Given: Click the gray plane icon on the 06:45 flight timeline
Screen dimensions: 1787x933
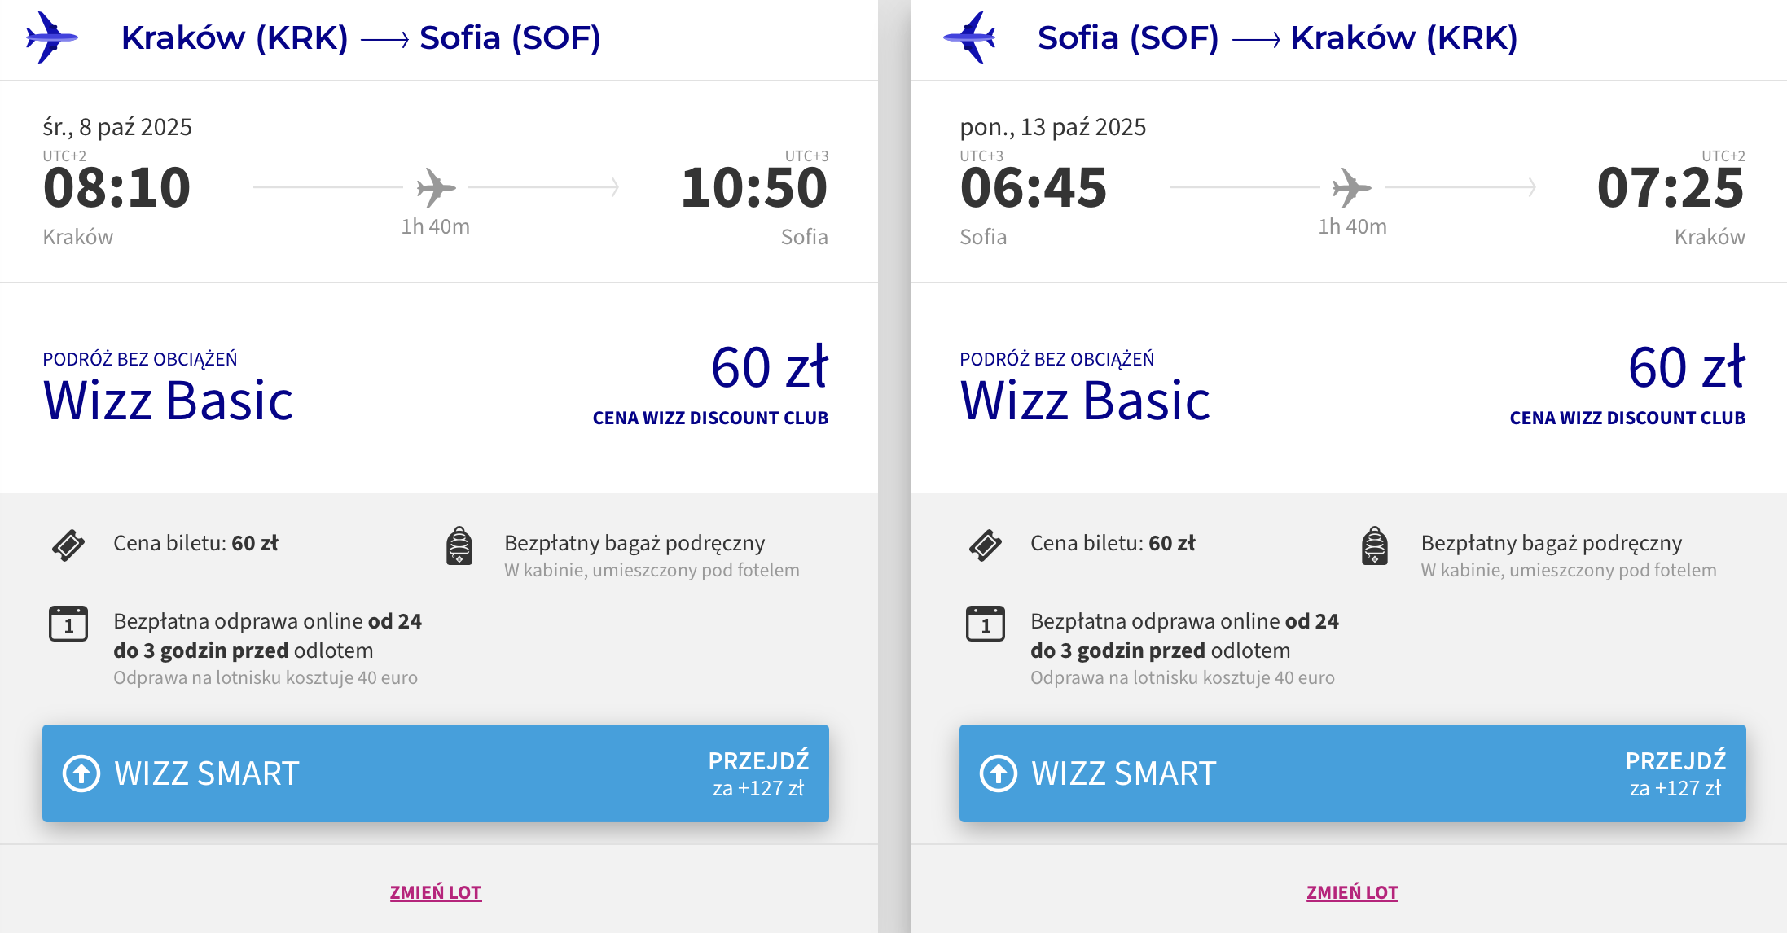Looking at the screenshot, I should [1352, 188].
